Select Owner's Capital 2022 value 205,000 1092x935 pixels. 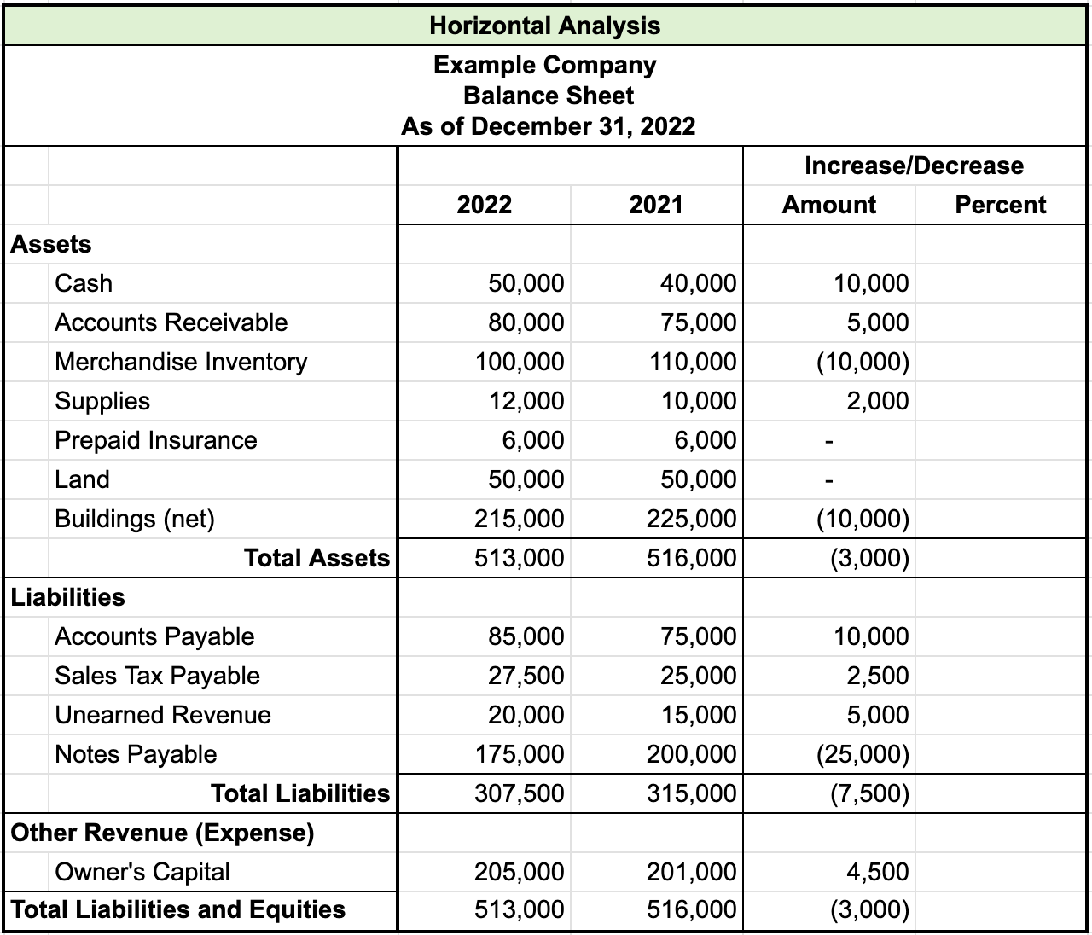click(x=520, y=872)
